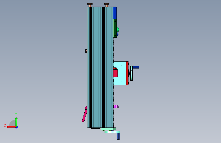Select the teal ribbed column body

(x=100, y=67)
